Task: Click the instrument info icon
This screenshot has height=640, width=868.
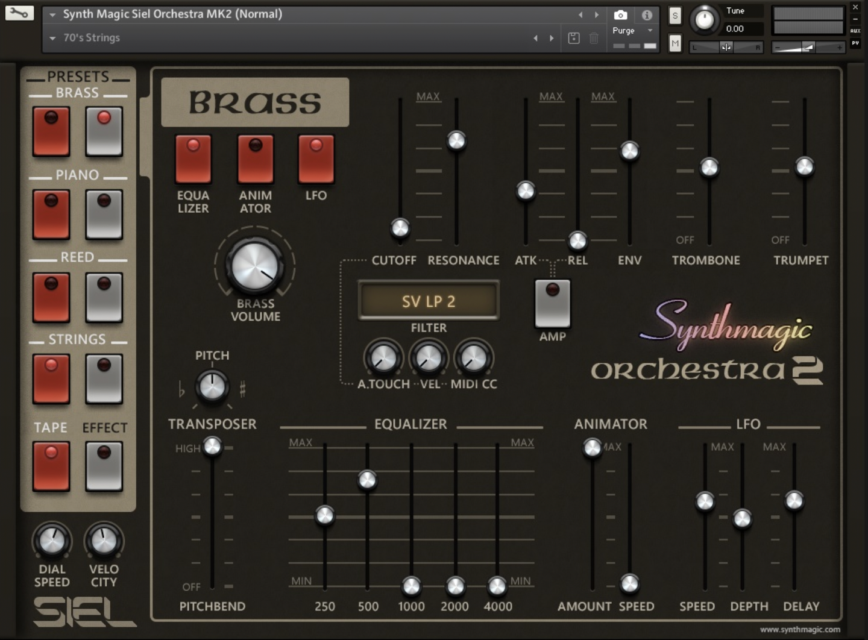Action: coord(647,15)
